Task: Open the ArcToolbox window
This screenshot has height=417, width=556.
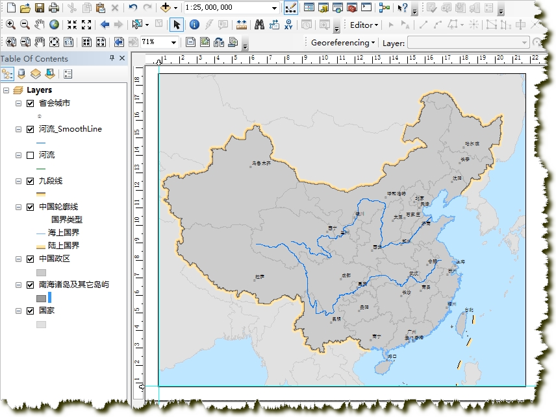Action: (x=352, y=8)
